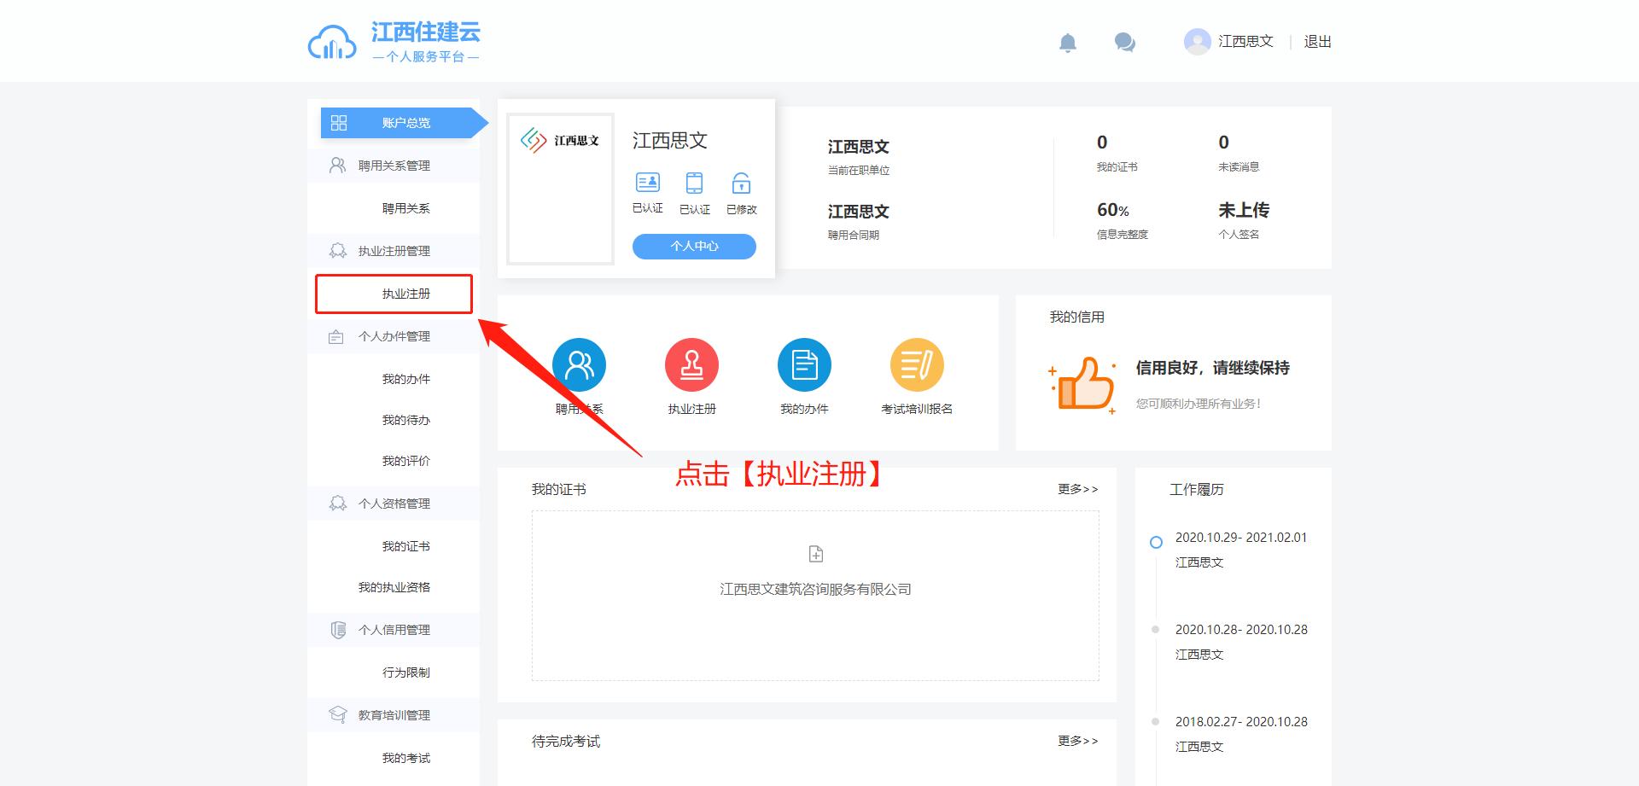Collapse the 个人办件管理 sidebar group
The width and height of the screenshot is (1639, 786).
(394, 336)
